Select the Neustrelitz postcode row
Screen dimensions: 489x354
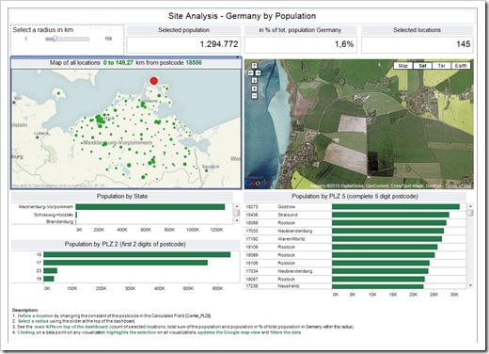pos(355,286)
